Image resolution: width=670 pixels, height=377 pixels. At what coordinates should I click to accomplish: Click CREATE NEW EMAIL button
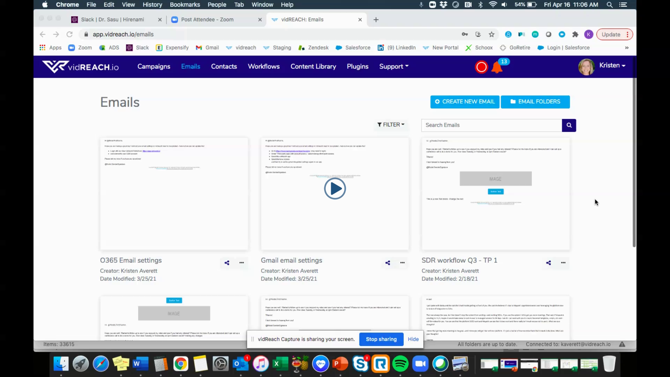(x=465, y=102)
